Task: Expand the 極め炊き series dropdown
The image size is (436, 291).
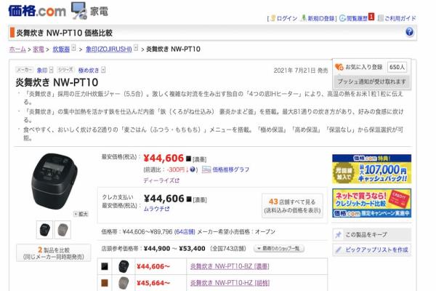Action: 103,70
